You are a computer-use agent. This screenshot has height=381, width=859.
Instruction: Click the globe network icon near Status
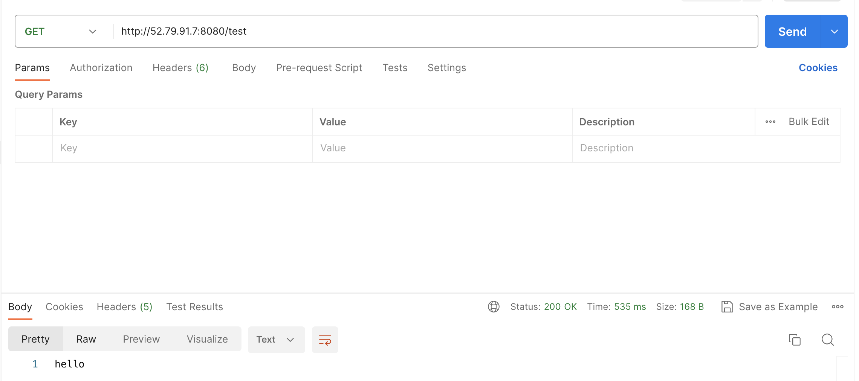tap(494, 307)
